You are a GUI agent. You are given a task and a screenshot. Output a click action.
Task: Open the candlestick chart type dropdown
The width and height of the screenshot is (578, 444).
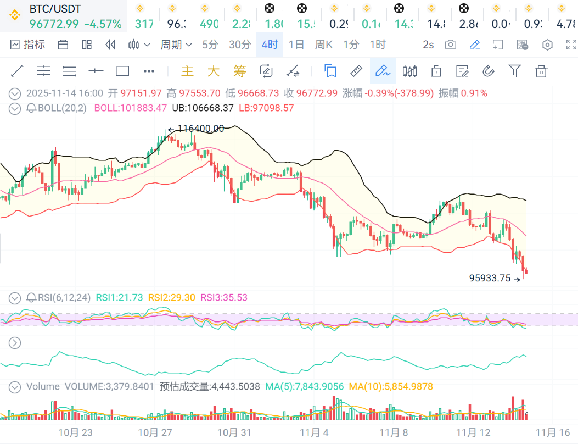pos(139,45)
